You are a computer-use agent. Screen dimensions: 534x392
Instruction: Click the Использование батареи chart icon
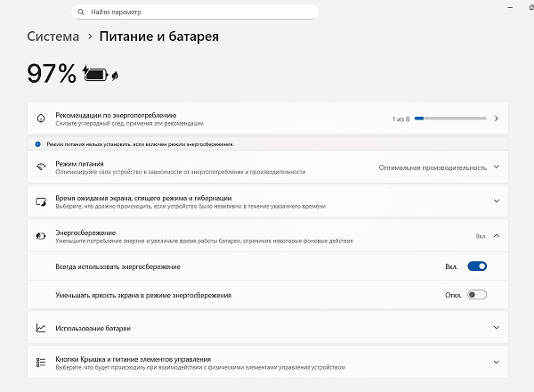(x=40, y=328)
